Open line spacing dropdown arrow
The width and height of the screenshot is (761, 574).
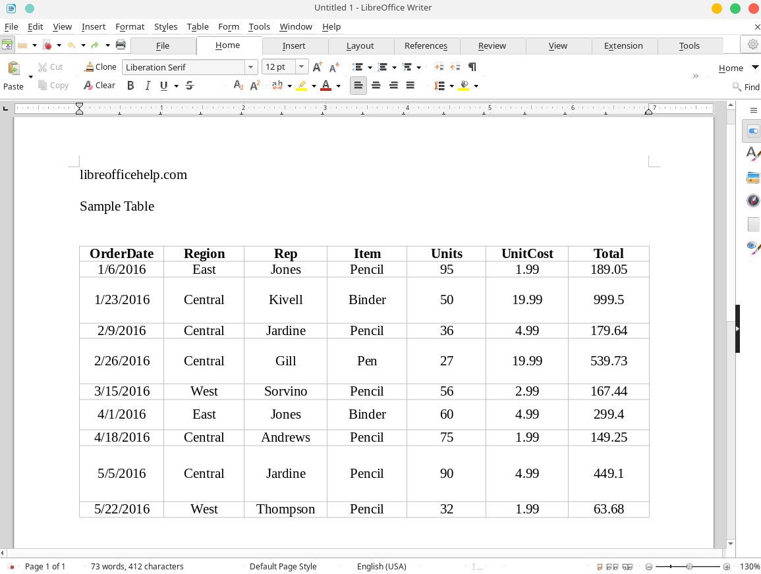coord(451,86)
